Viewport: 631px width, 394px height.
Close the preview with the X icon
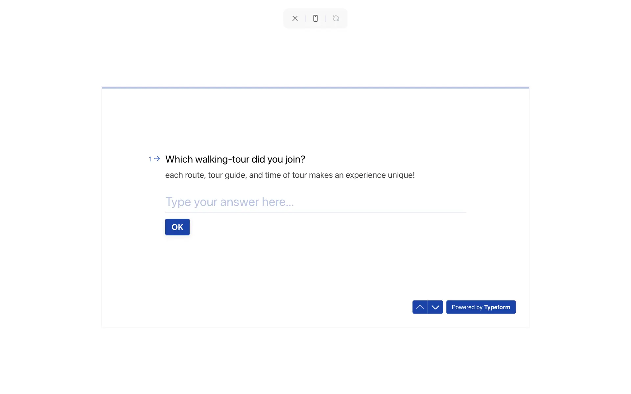295,18
